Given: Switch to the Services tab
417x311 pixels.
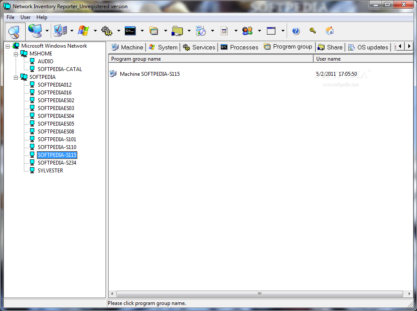Looking at the screenshot, I should coord(199,47).
